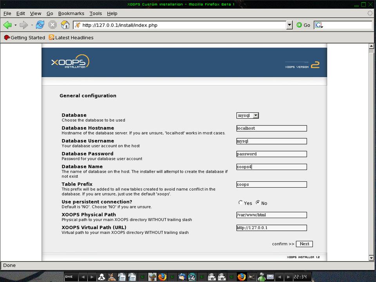The width and height of the screenshot is (376, 282).
Task: Open the Database type dropdown
Action: [x=248, y=116]
